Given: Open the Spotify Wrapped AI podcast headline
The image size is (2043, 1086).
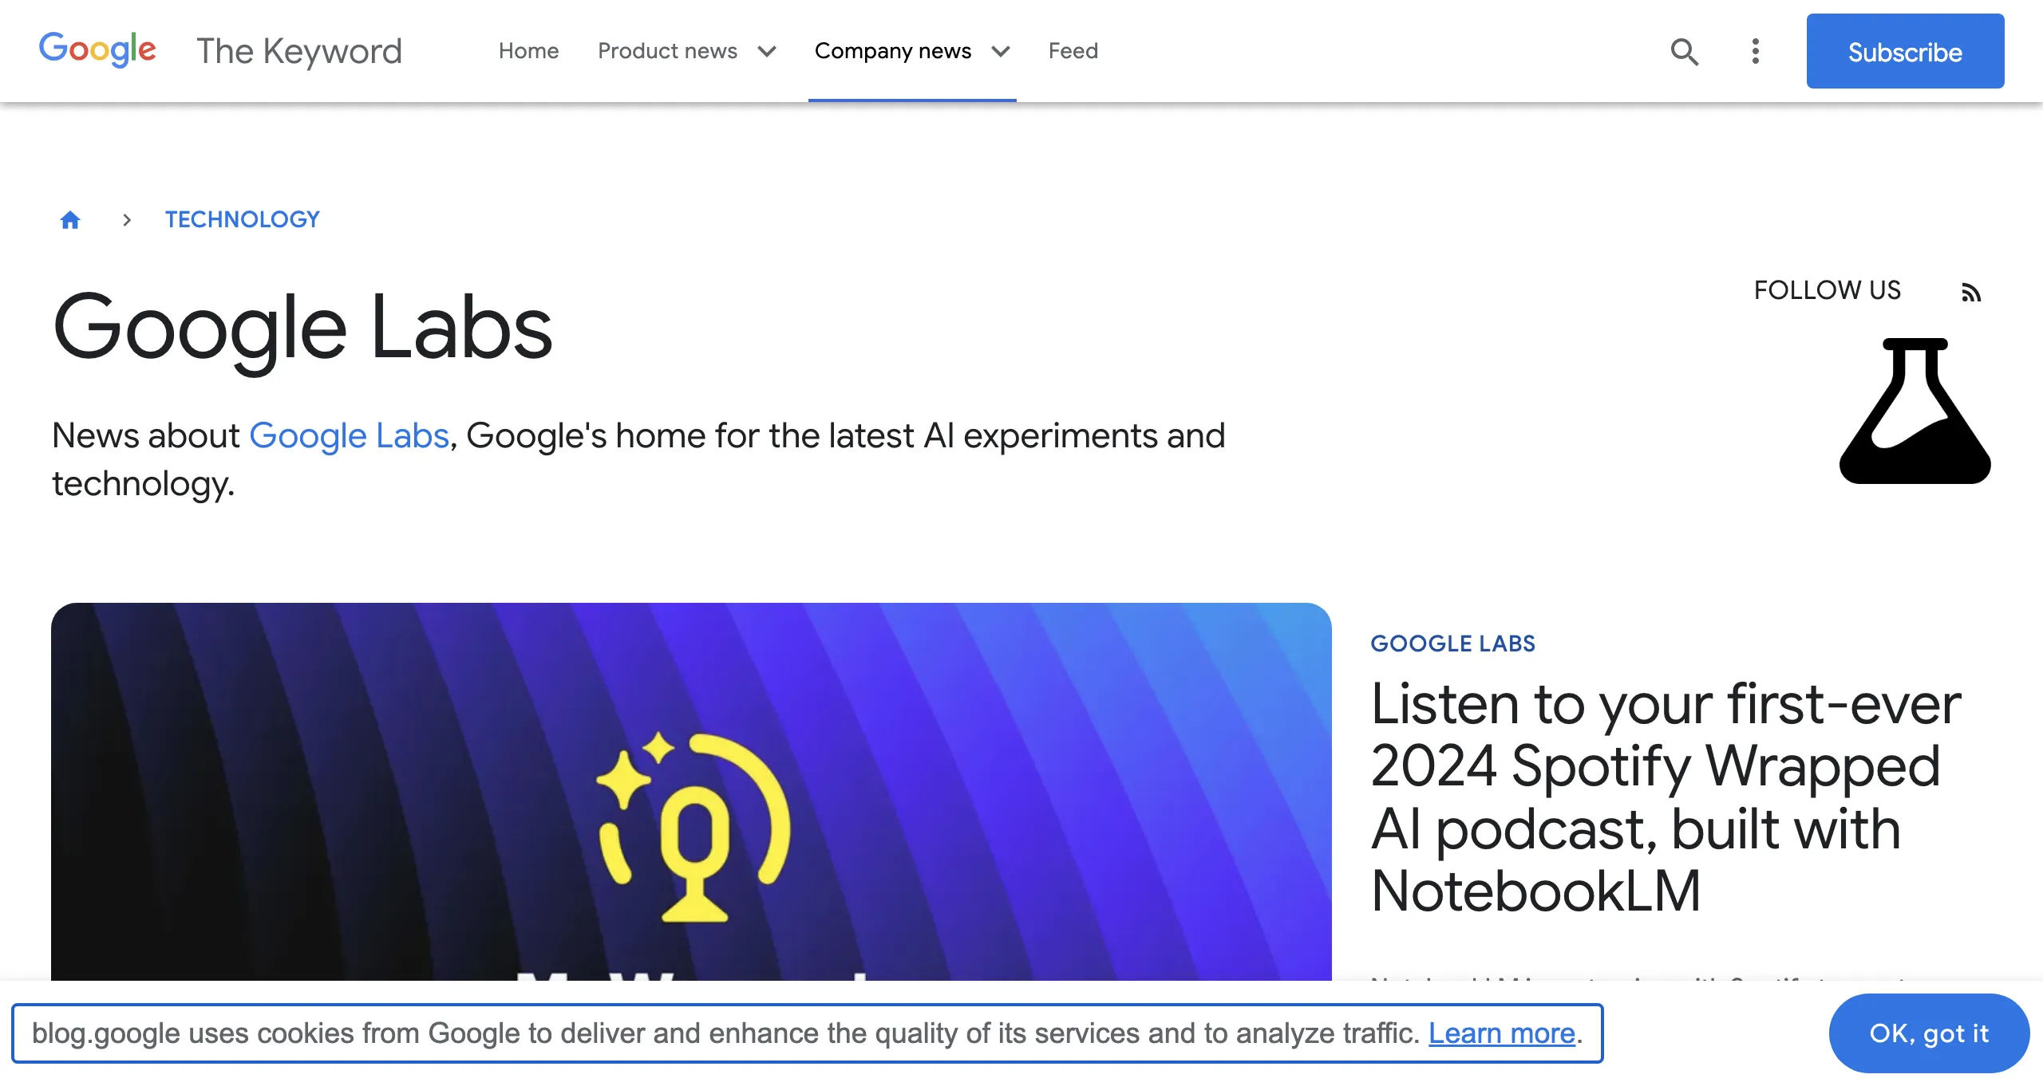Looking at the screenshot, I should click(x=1666, y=797).
